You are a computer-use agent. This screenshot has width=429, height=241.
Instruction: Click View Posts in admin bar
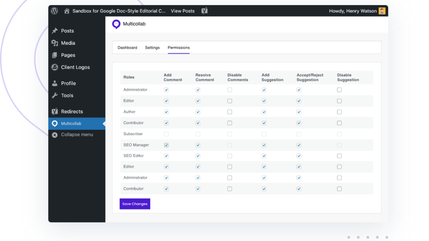point(183,11)
